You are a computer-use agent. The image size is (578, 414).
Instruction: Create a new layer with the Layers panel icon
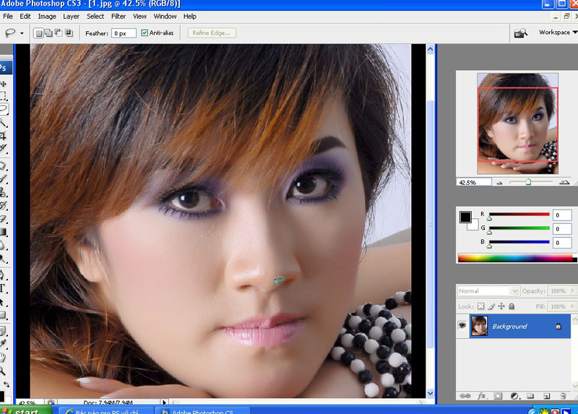546,396
